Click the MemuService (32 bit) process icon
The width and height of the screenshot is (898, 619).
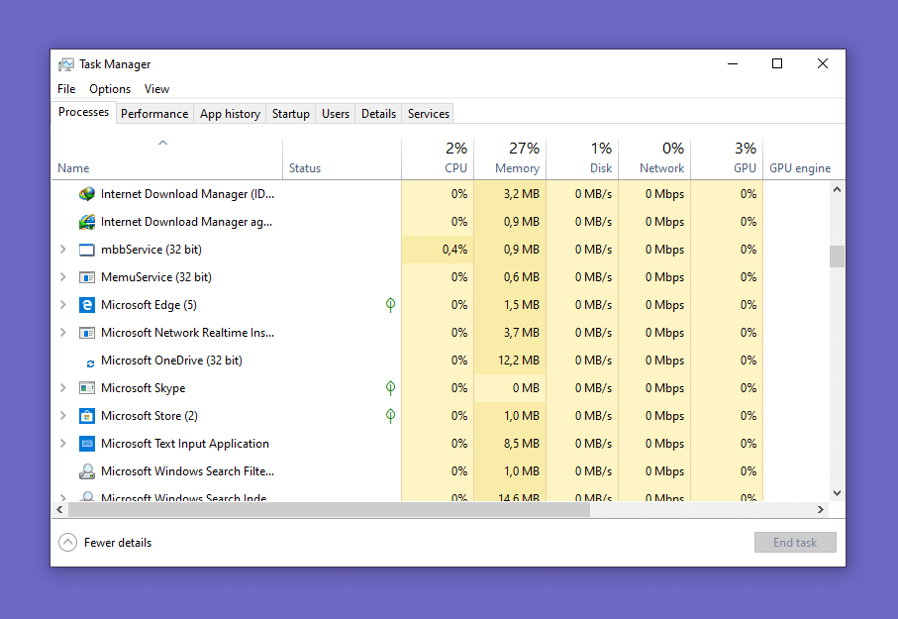click(x=87, y=277)
